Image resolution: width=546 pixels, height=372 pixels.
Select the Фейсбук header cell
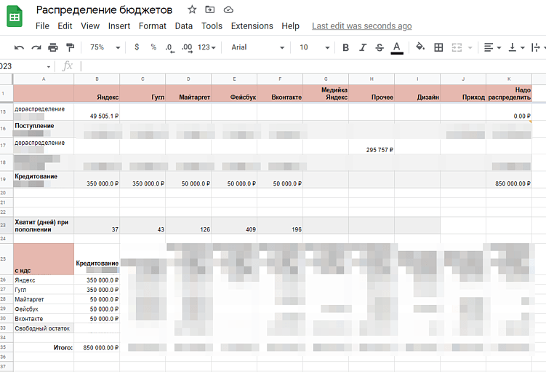[234, 93]
